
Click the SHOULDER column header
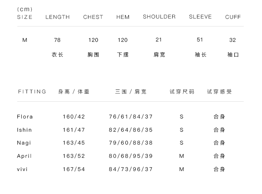click(x=159, y=17)
